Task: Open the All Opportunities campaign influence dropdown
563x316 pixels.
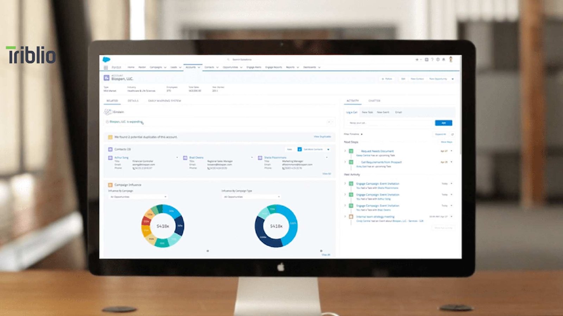Action: [138, 197]
